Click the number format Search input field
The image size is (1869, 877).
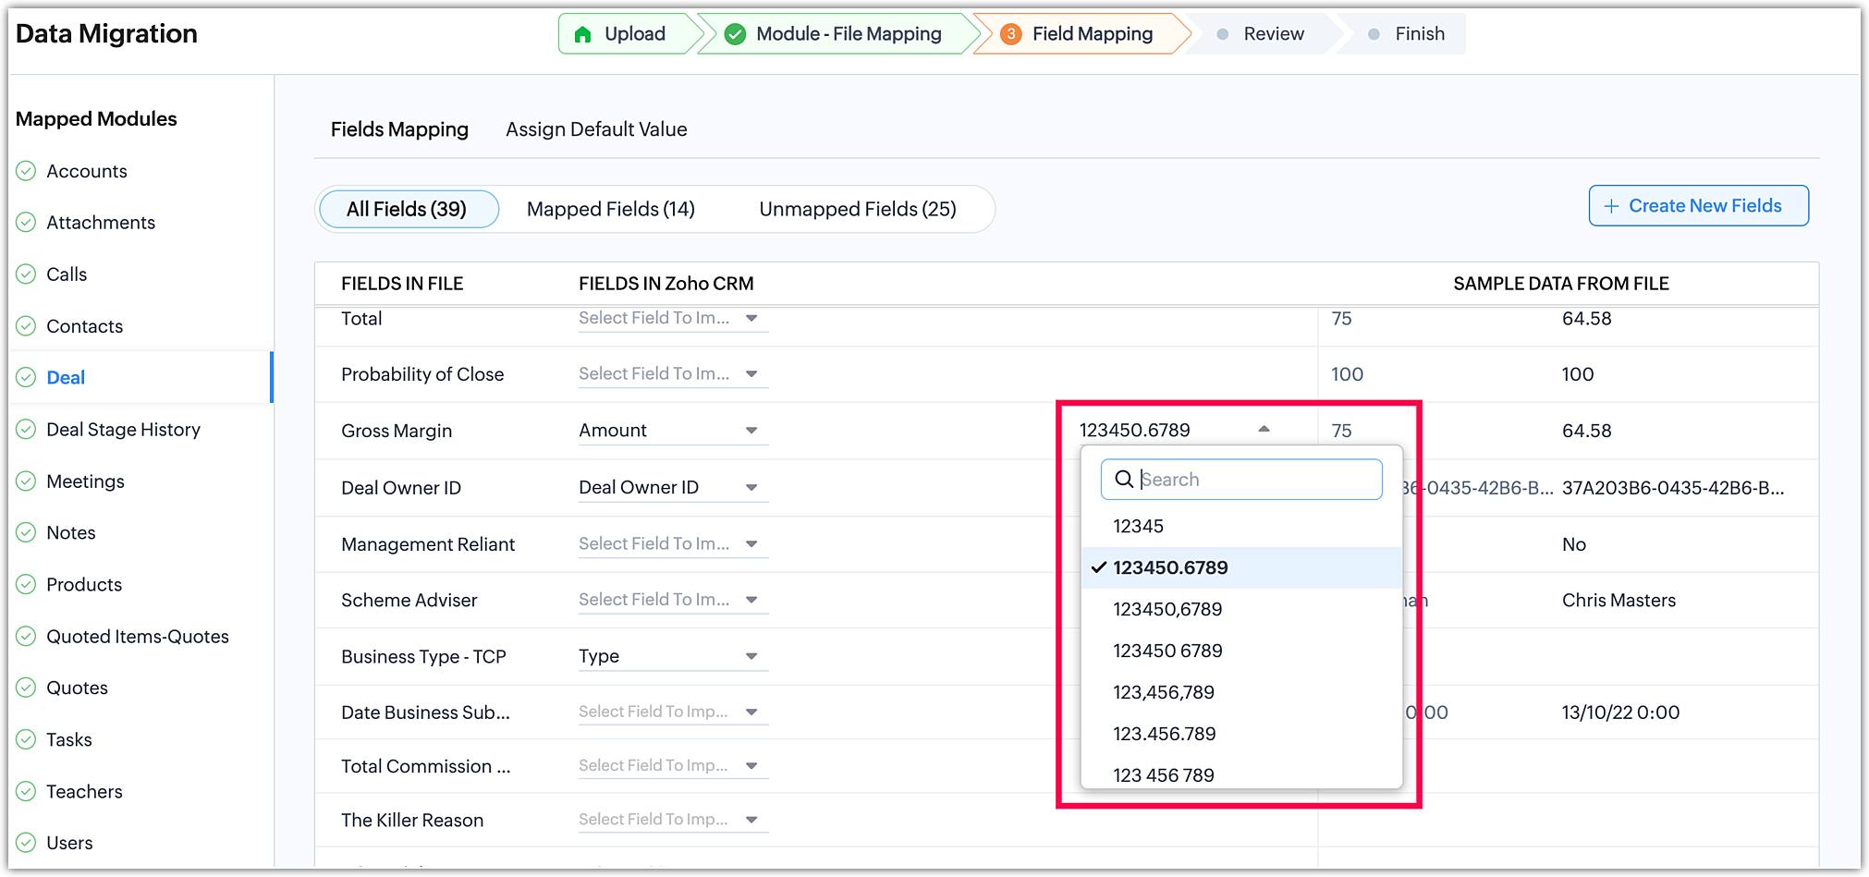coord(1257,479)
